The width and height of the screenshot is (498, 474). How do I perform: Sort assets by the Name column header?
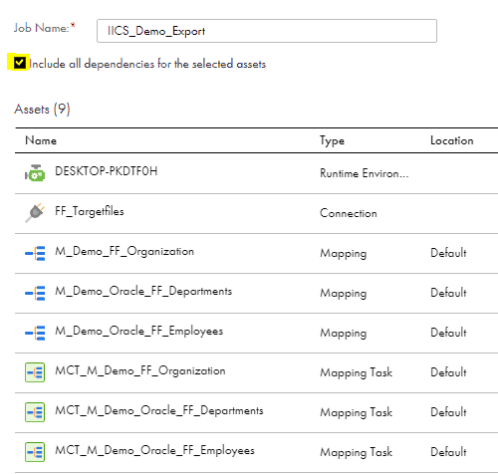point(41,140)
